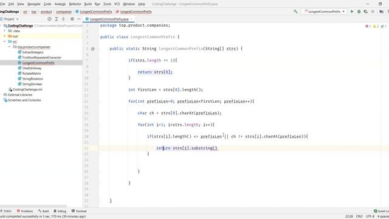Click the errors indicator in editor corner
The width and height of the screenshot is (389, 219).
368,26
